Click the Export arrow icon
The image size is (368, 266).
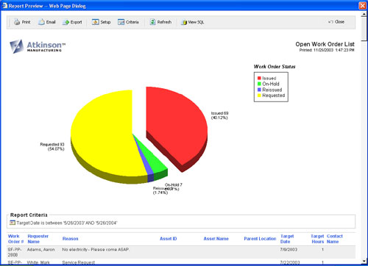[66, 22]
